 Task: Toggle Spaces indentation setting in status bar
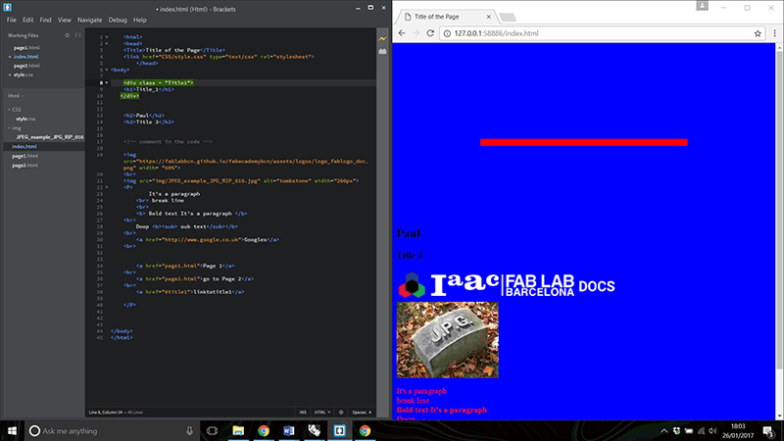click(x=362, y=413)
